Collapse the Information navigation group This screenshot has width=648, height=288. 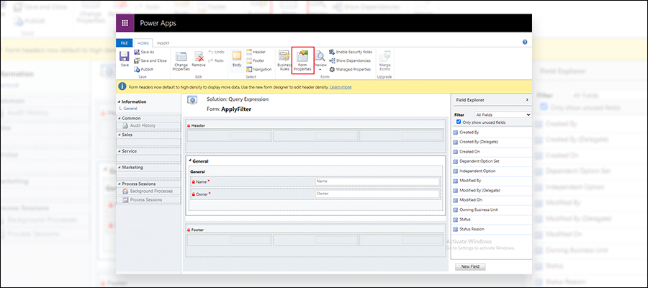(120, 102)
